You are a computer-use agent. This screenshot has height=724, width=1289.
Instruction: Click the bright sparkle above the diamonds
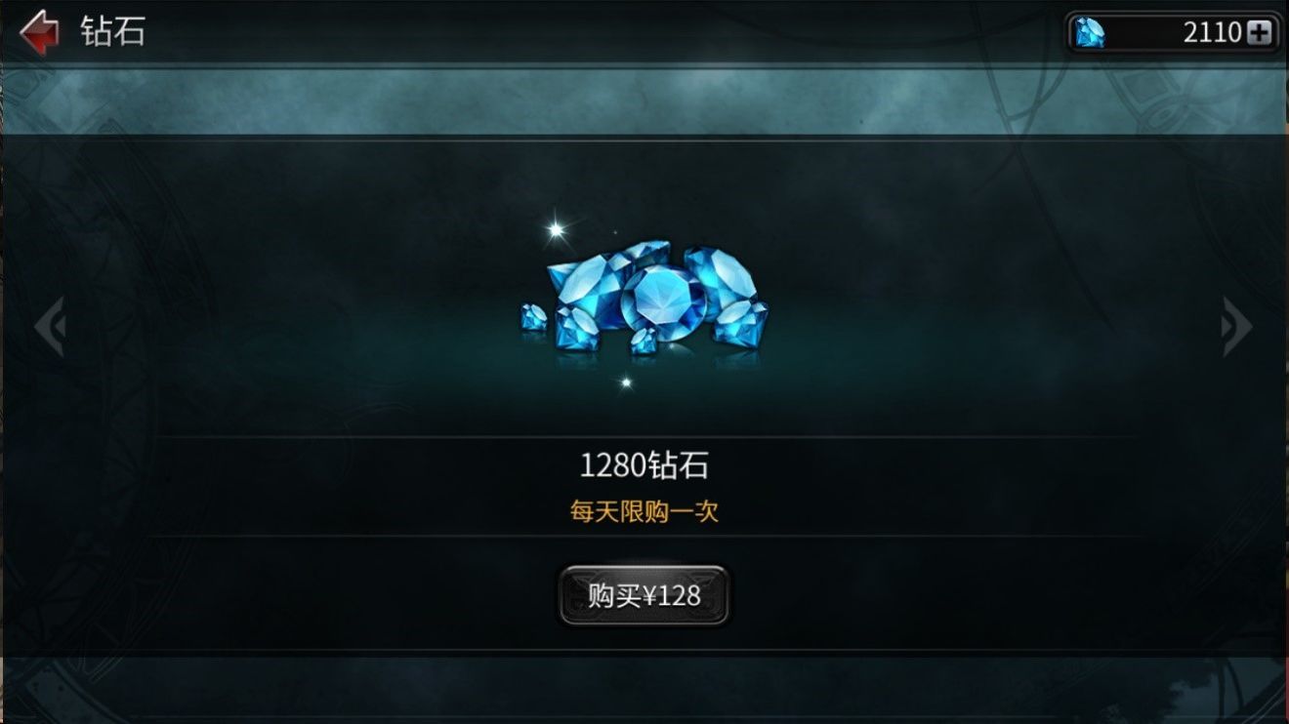[556, 230]
